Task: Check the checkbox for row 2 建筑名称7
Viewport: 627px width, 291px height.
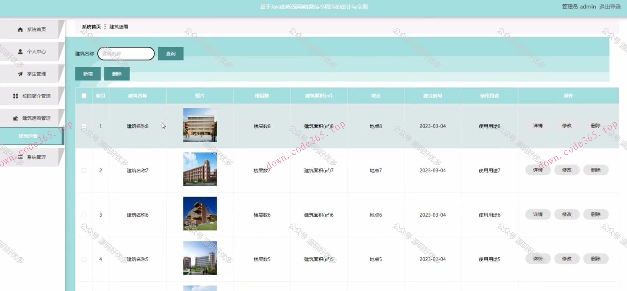Action: click(84, 171)
